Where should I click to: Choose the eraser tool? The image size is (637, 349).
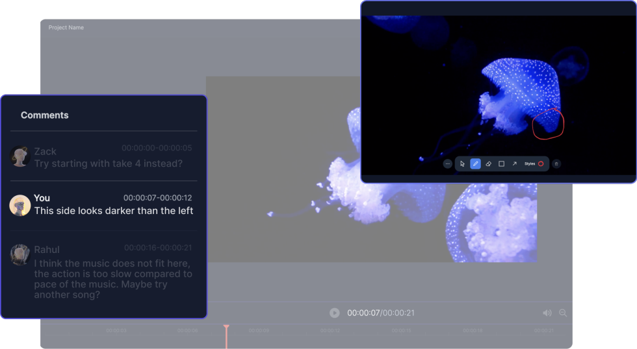(x=488, y=164)
